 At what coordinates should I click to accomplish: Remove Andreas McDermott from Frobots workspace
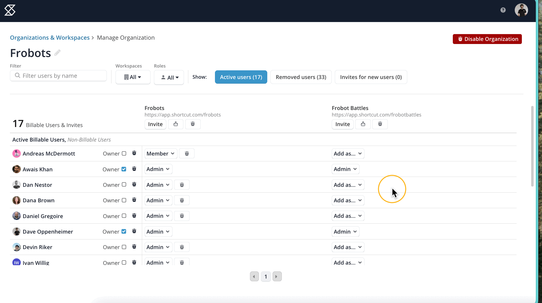pos(187,154)
